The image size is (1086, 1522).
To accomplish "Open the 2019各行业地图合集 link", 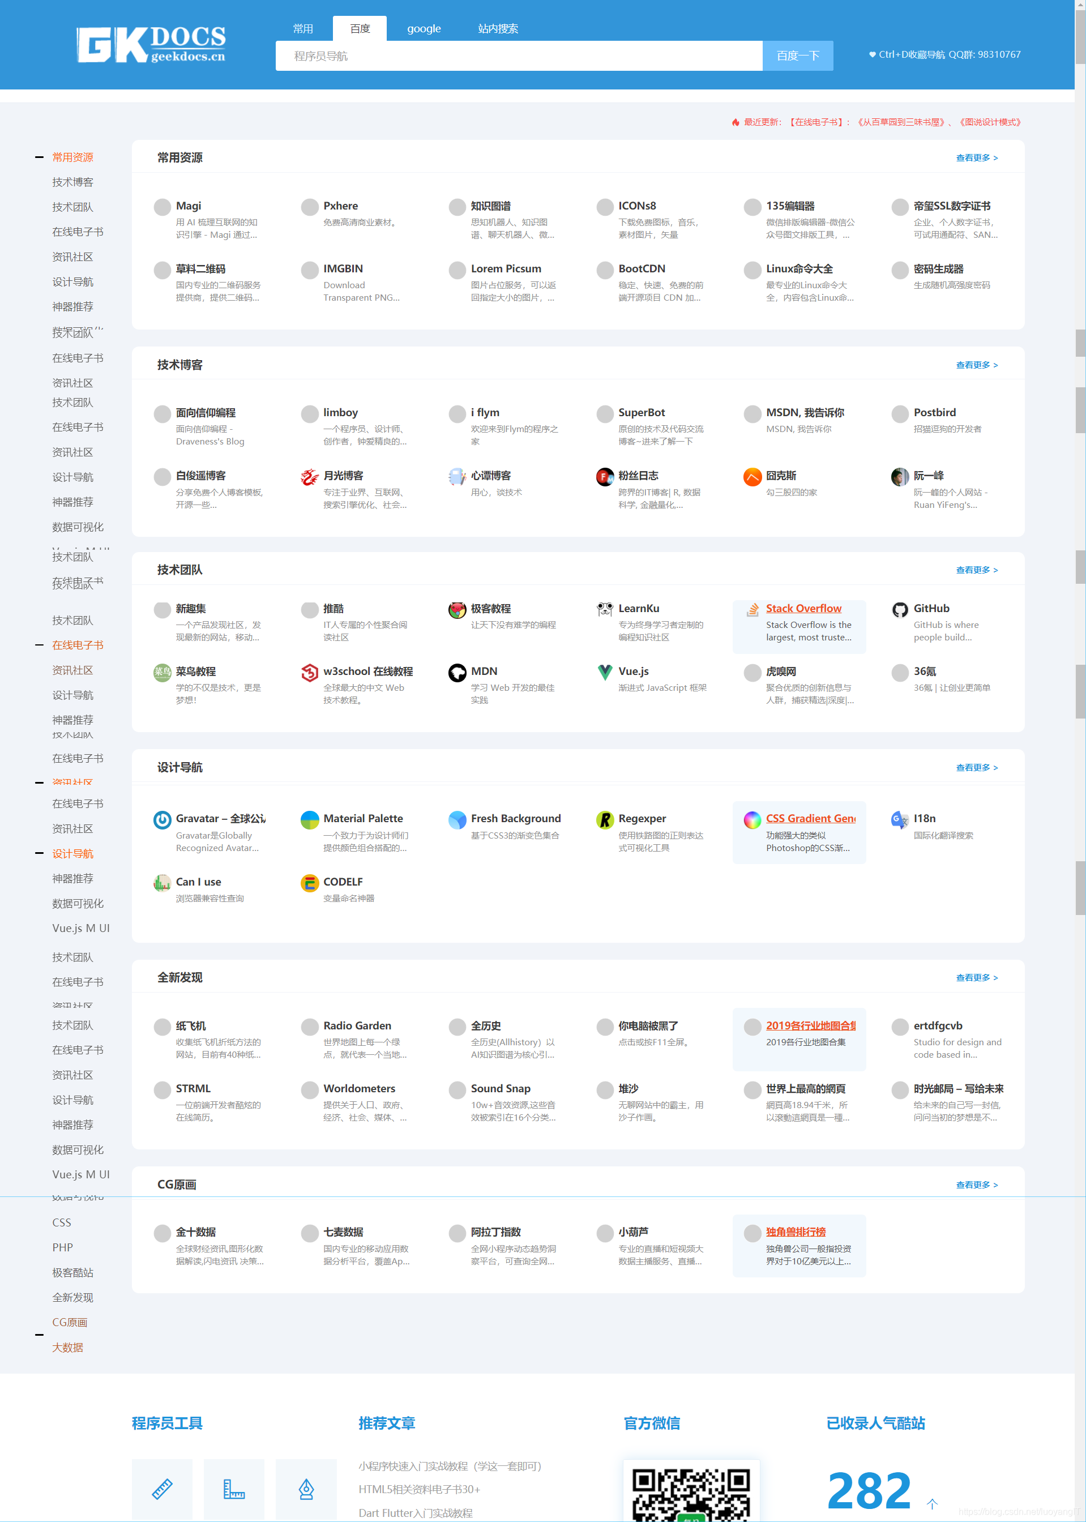I will [810, 1026].
